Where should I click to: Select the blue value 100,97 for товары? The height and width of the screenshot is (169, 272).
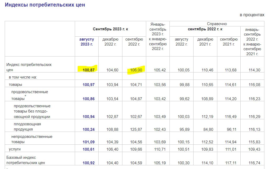tap(88, 85)
